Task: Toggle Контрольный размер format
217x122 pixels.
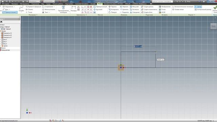Action: tap(203, 9)
